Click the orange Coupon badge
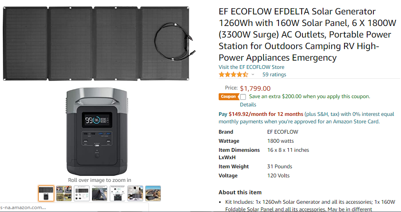 point(229,97)
